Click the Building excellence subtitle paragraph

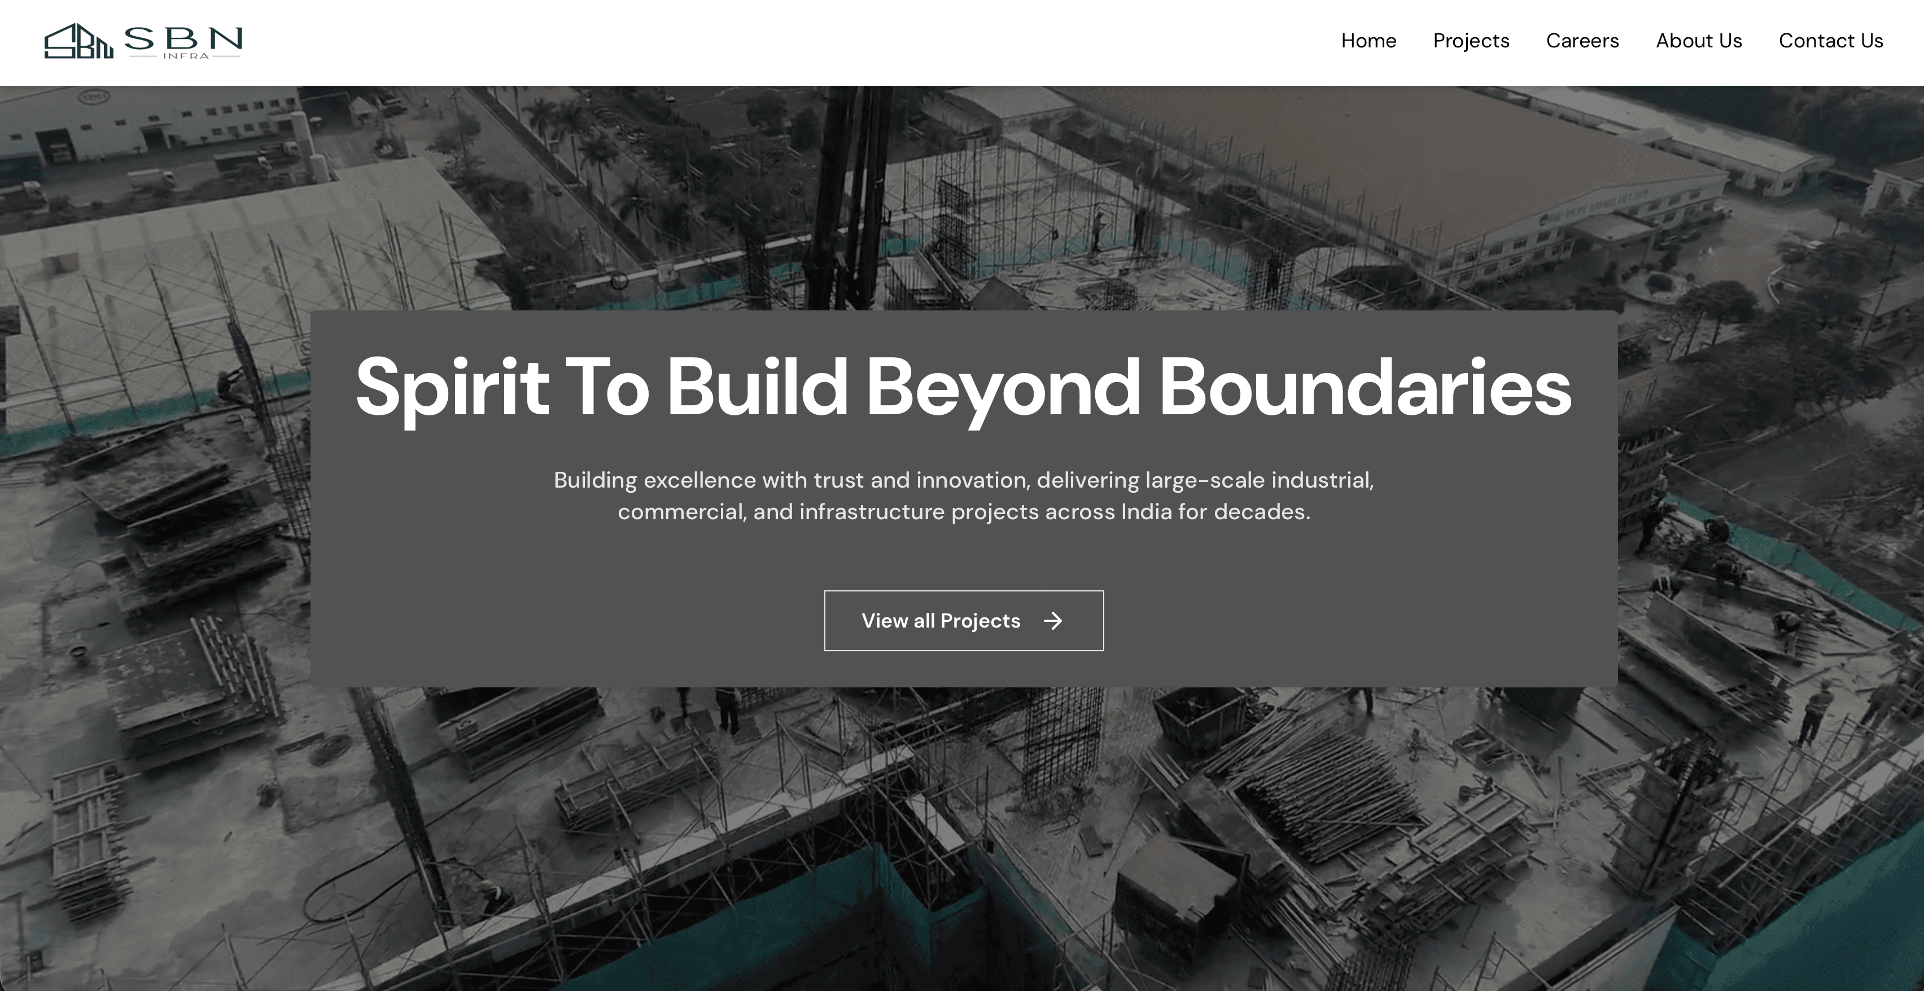(x=964, y=496)
